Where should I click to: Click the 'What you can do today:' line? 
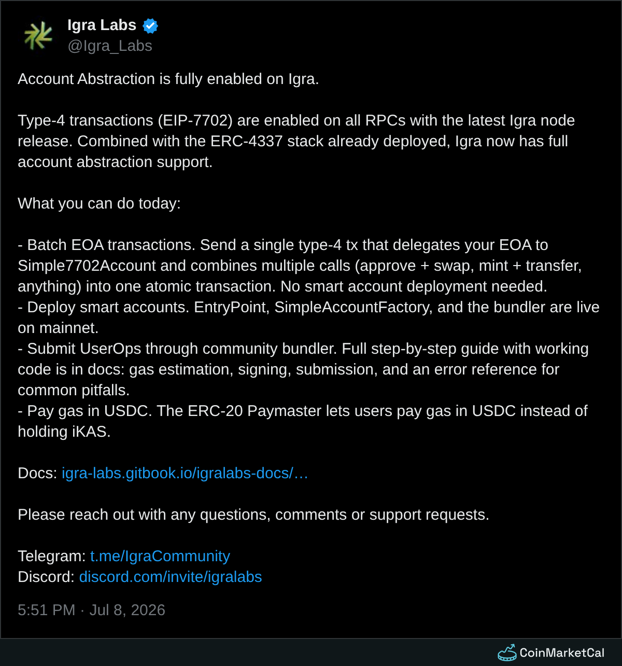(100, 203)
